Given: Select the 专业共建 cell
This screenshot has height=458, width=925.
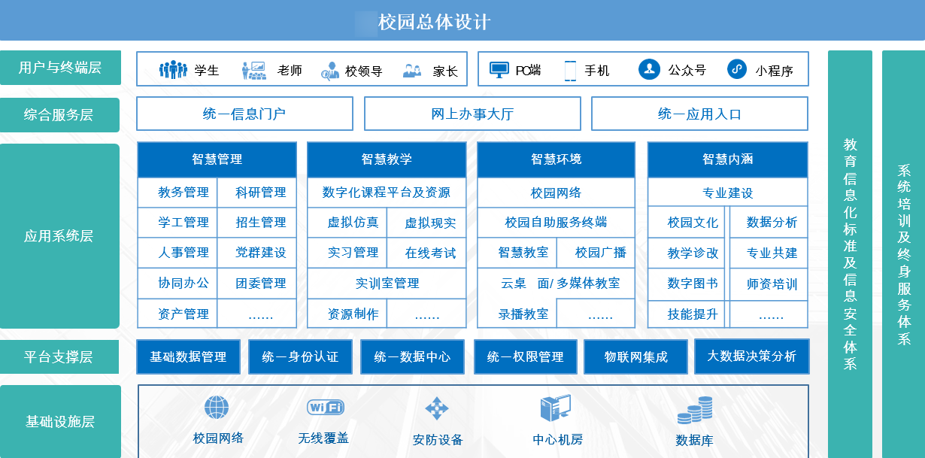Looking at the screenshot, I should (x=769, y=253).
